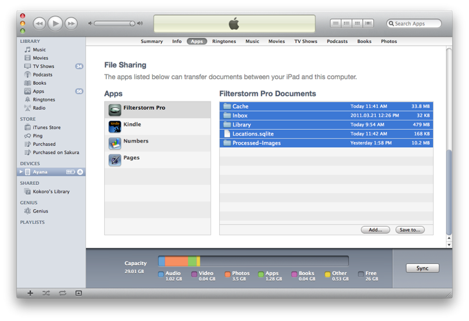Choose the Numbers app icon
Screen dimensions: 469x321
pos(115,143)
